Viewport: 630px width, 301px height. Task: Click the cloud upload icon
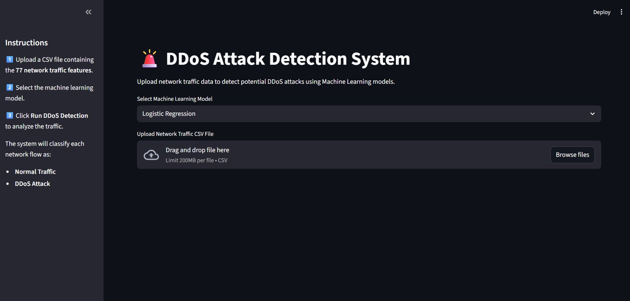click(151, 155)
